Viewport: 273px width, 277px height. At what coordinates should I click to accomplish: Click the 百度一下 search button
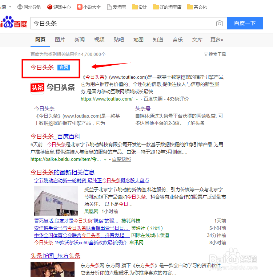[245, 23]
